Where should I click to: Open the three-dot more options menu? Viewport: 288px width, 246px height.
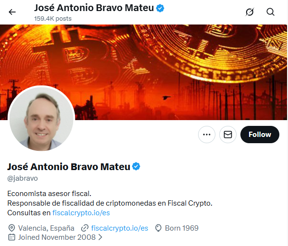coord(207,135)
